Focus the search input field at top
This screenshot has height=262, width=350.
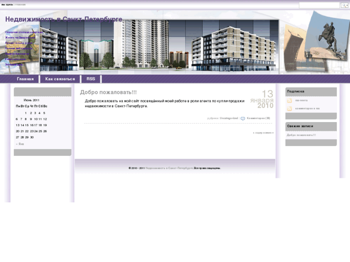[x=319, y=5]
